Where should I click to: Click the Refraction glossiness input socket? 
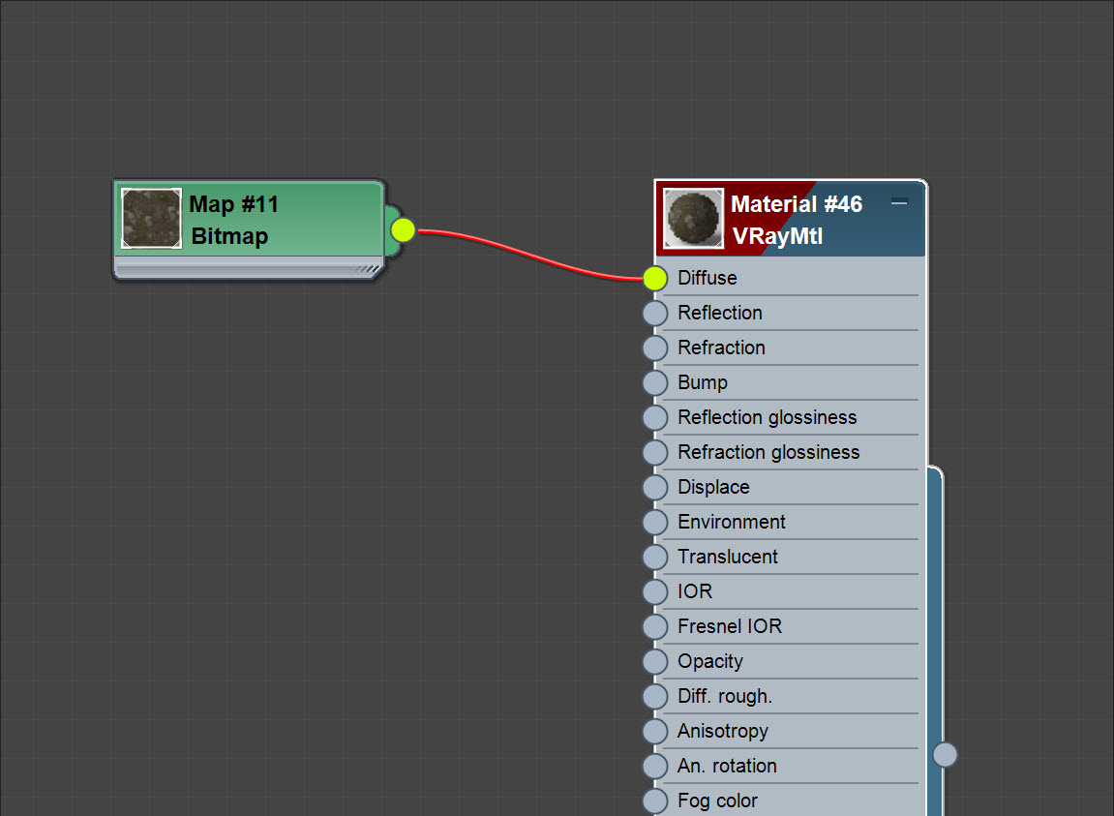click(x=655, y=453)
